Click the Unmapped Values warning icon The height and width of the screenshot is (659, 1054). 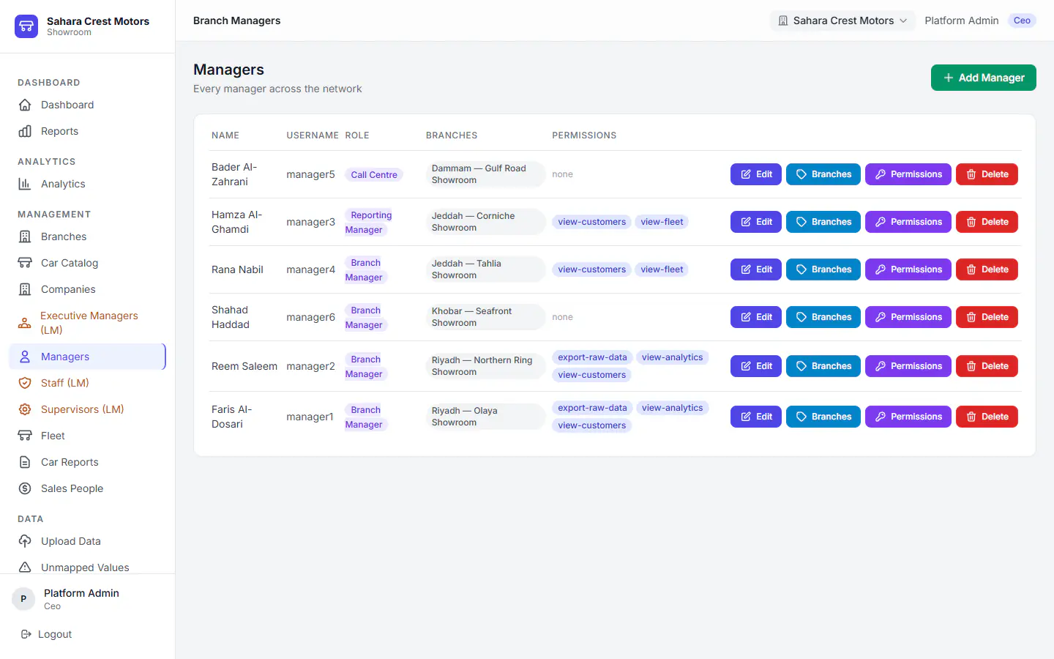click(x=25, y=567)
